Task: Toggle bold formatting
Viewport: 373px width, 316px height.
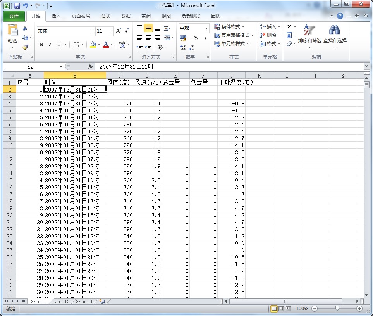Action: pos(41,45)
